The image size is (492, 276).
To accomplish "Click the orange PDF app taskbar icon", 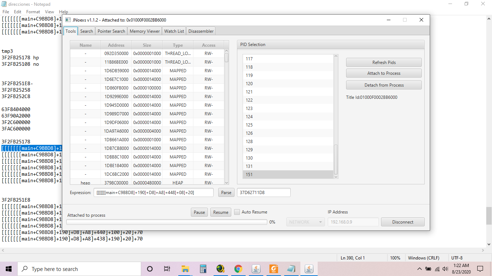I will click(274, 269).
